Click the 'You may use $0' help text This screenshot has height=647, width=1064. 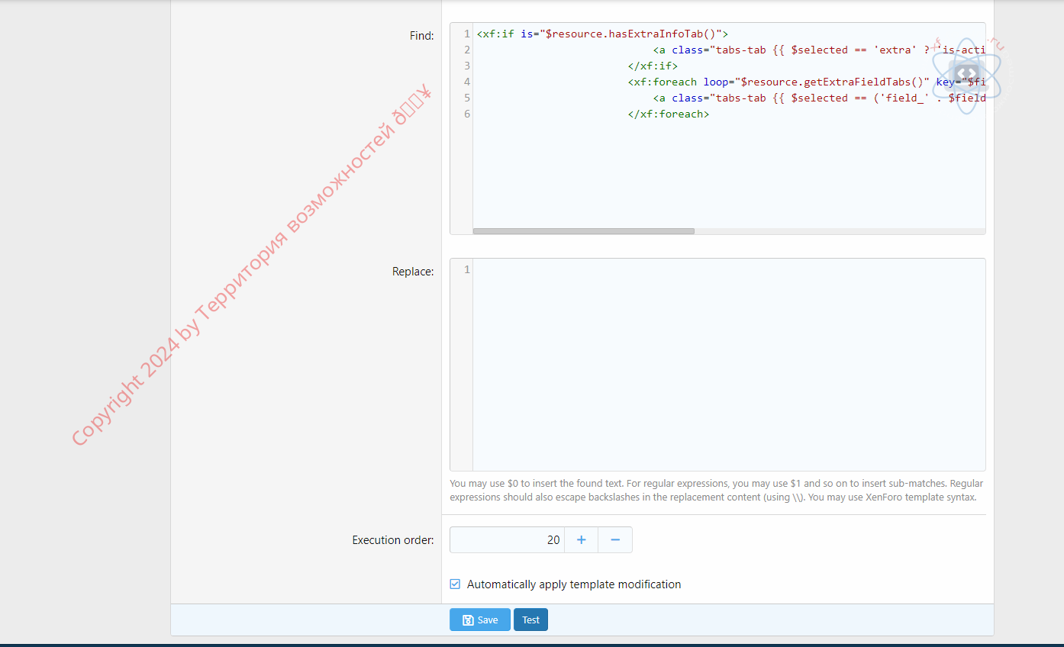click(716, 490)
